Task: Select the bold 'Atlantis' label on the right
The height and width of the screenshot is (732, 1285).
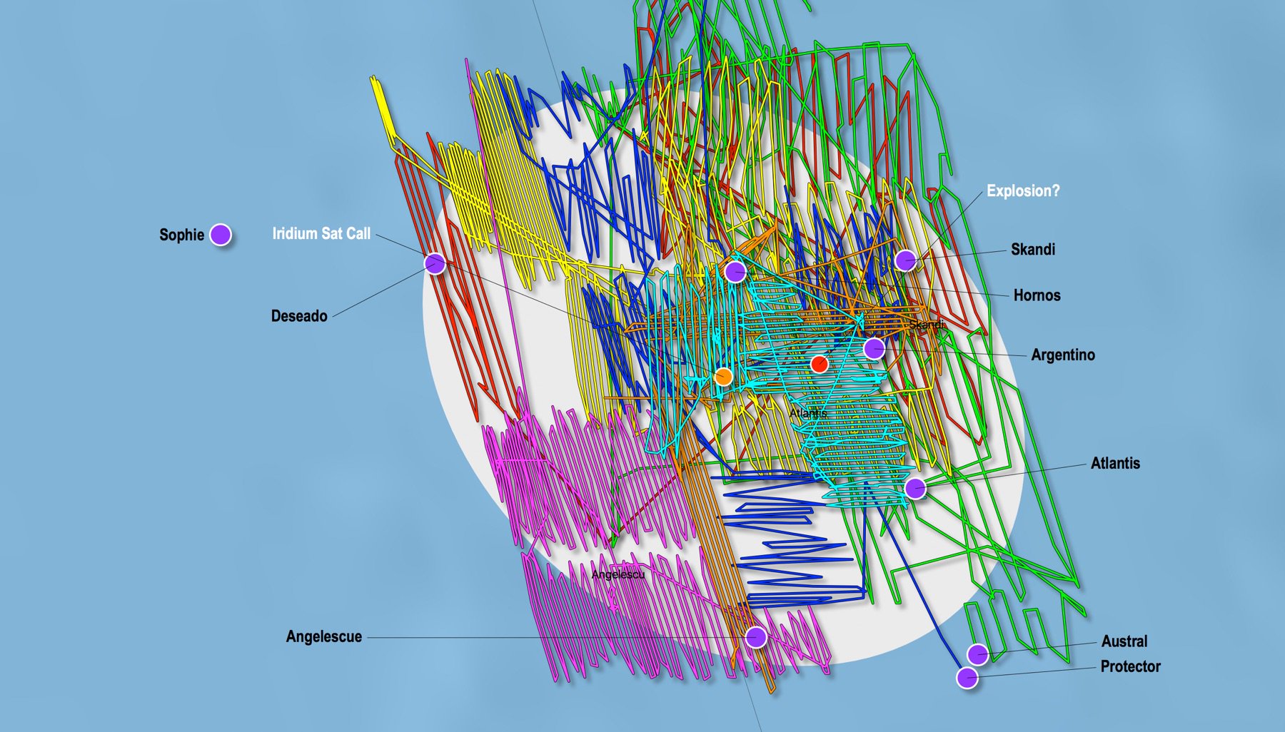Action: pos(1115,463)
